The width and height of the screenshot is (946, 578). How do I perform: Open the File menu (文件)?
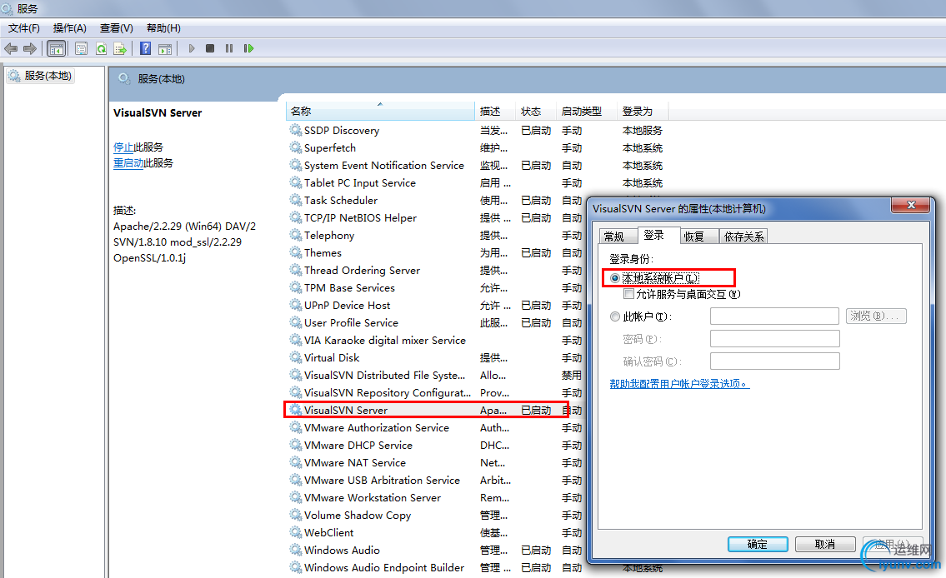tap(24, 28)
